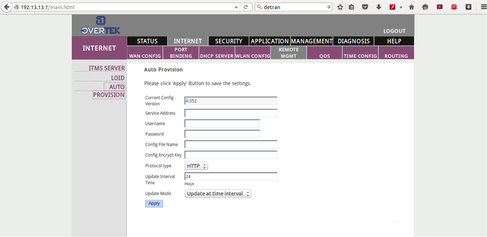This screenshot has height=237, width=487.
Task: Open QOS submenu
Action: (324, 53)
